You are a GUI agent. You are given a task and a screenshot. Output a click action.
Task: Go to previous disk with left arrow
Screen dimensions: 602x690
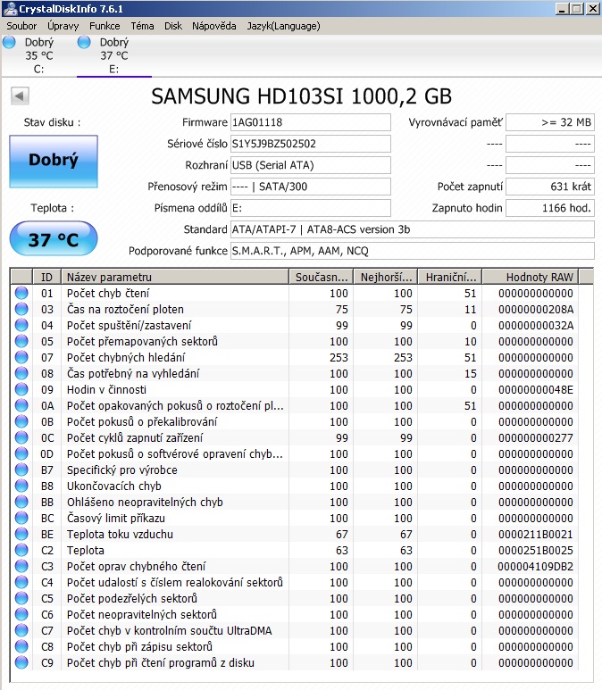pos(20,96)
